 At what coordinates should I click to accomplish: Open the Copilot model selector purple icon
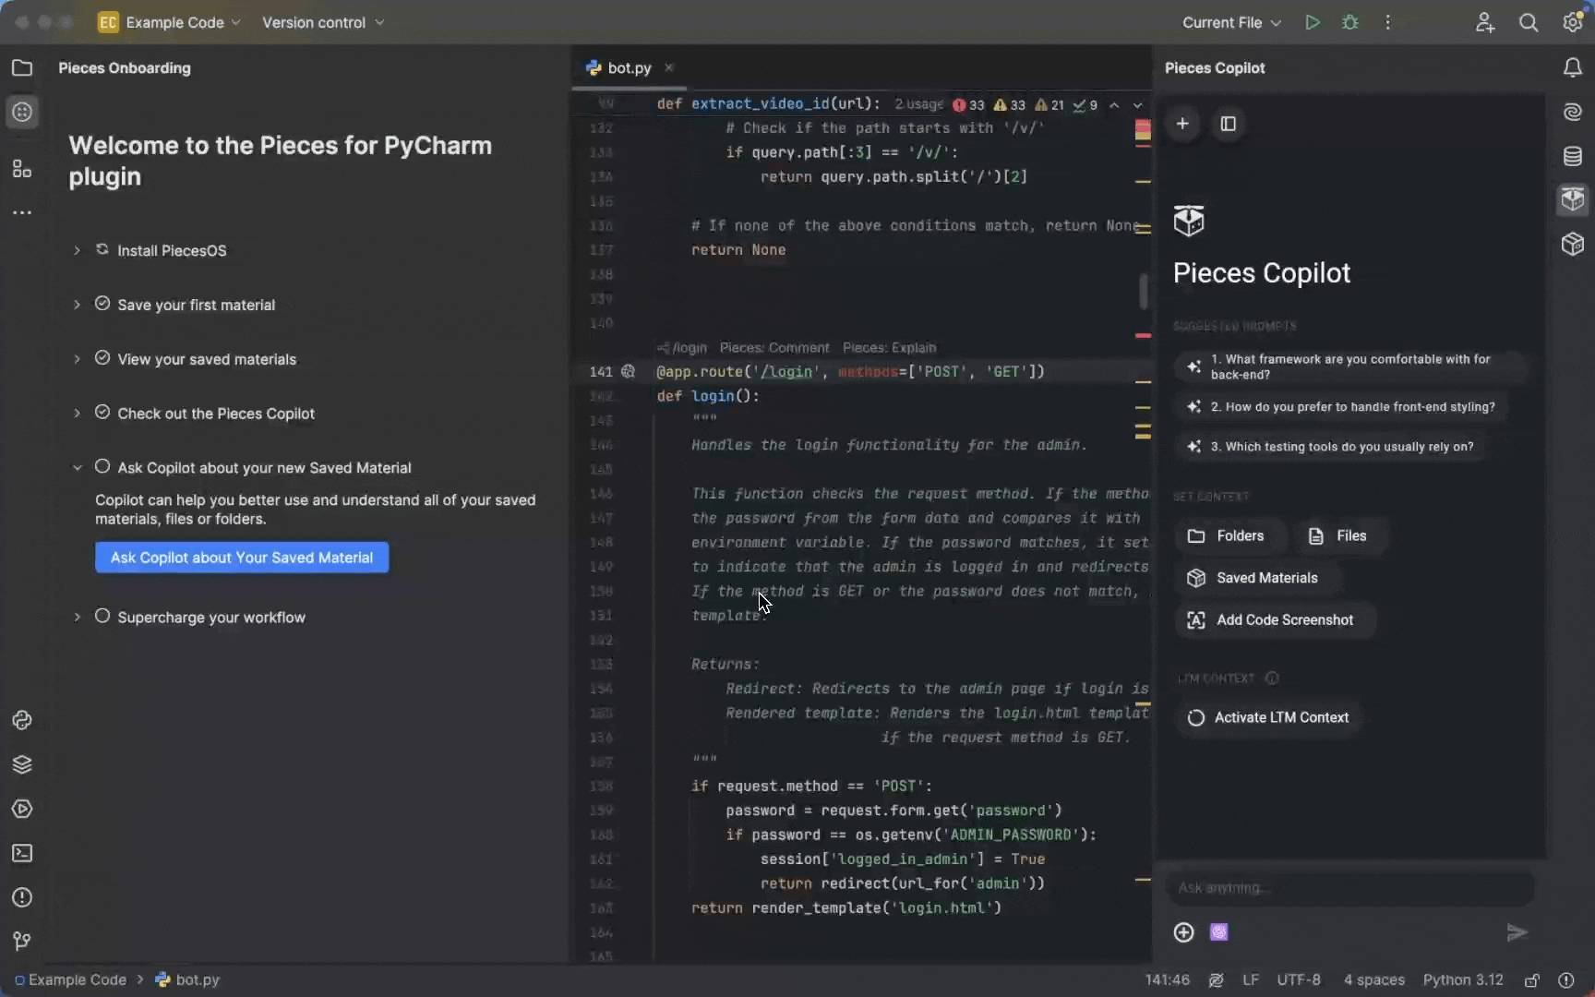[1219, 932]
